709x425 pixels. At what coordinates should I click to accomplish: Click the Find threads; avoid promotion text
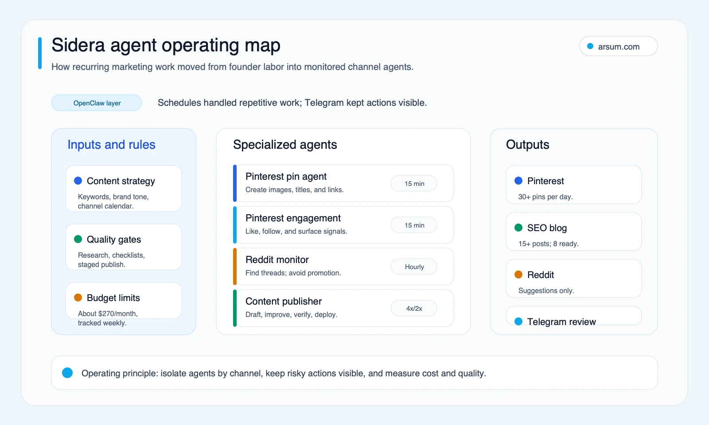tap(293, 273)
